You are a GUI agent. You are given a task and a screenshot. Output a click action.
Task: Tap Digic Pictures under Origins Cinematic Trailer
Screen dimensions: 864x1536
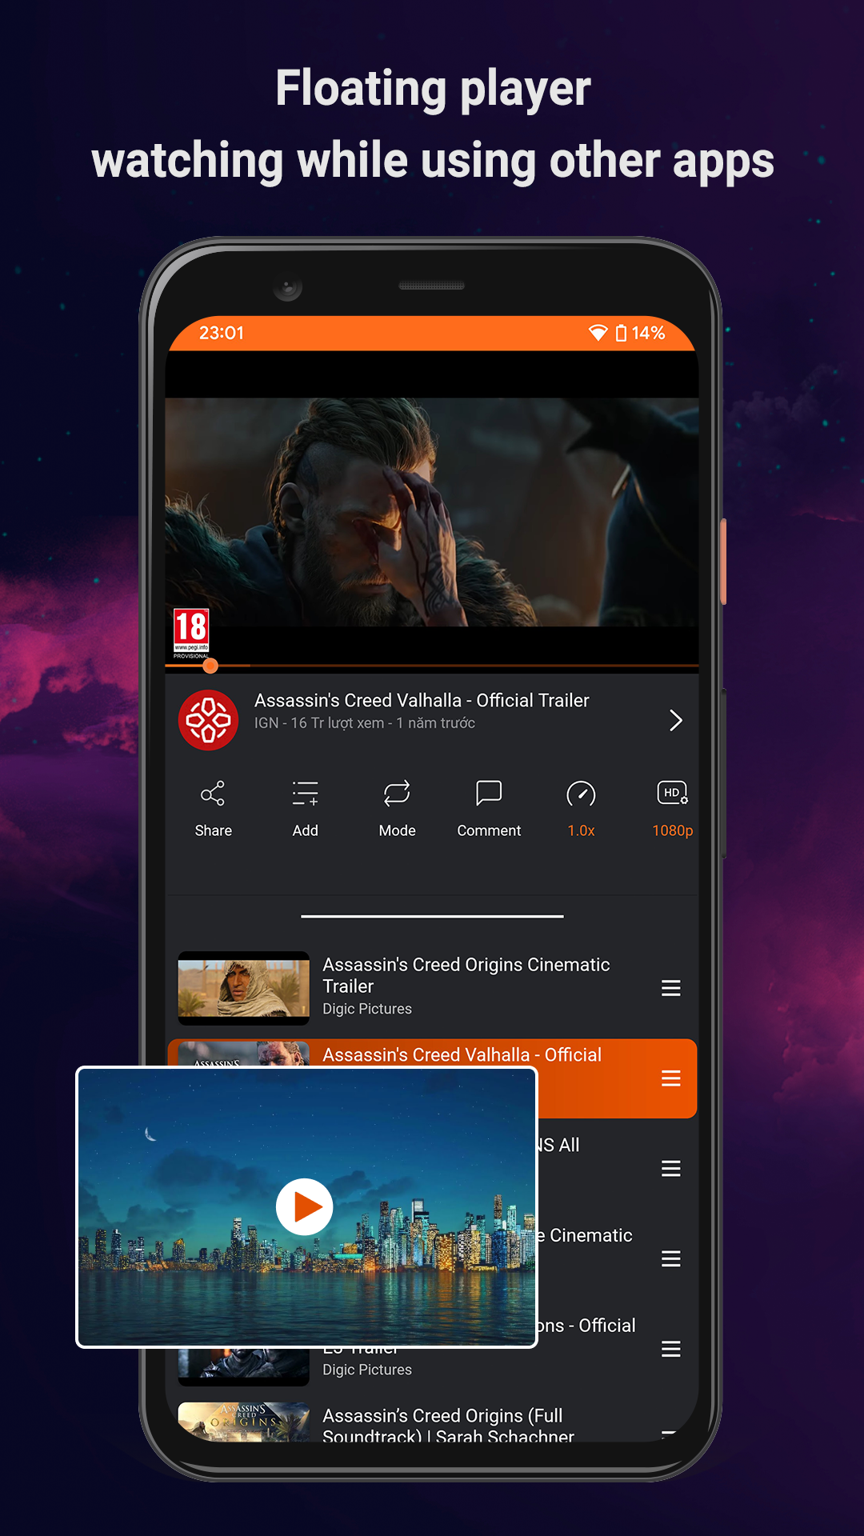[367, 1009]
